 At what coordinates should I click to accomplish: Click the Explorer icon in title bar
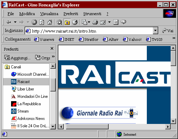(x=5, y=5)
